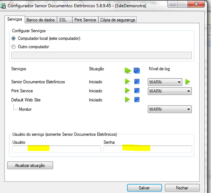Click the application icon in the title bar
Screen dimensions: 211x193
pos(3,6)
